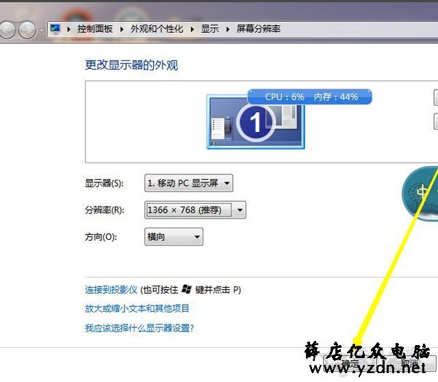The height and width of the screenshot is (382, 438).
Task: Open 显示 breadcrumb in address bar
Action: coord(210,29)
